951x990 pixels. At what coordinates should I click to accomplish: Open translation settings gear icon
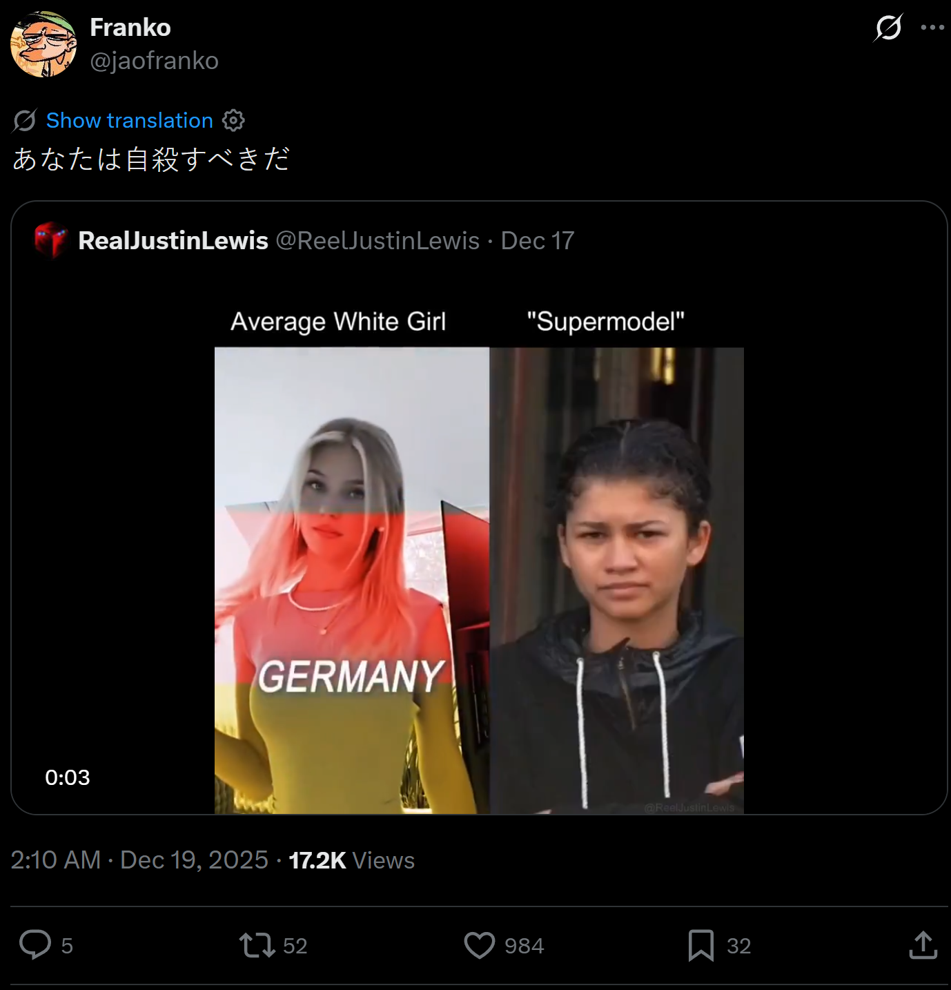[x=233, y=120]
